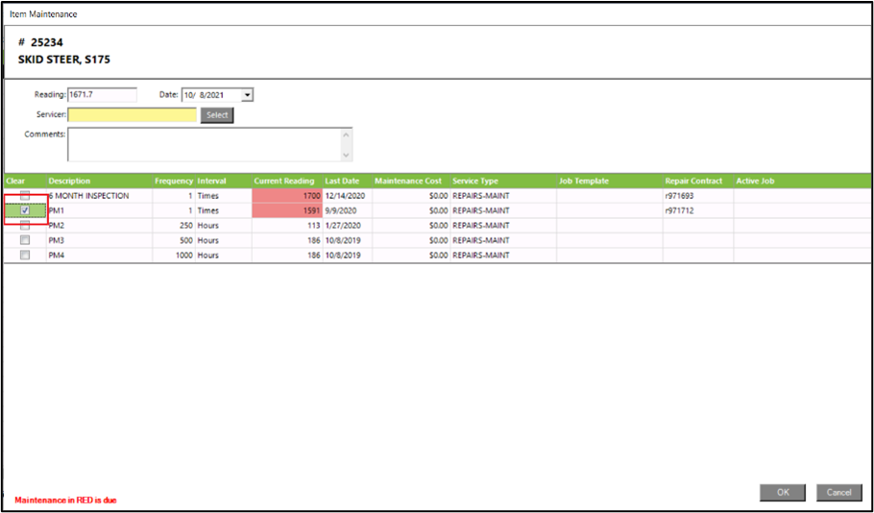Sort by the Current Reading column header
Screen dimensions: 874x513
point(283,181)
